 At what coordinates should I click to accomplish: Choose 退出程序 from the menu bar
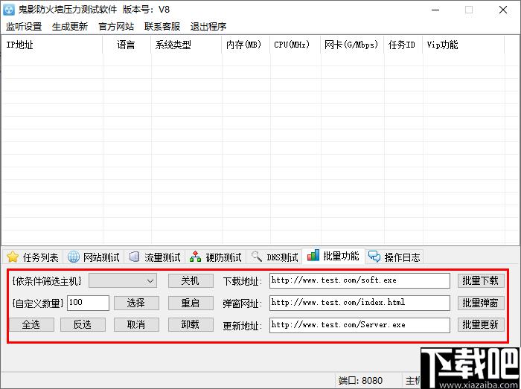pos(208,26)
